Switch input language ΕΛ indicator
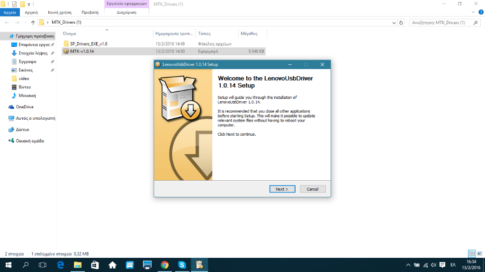 coord(453,265)
